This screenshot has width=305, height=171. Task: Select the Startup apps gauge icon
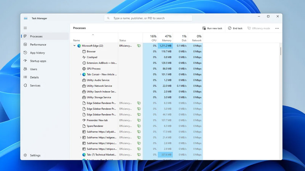[25, 61]
